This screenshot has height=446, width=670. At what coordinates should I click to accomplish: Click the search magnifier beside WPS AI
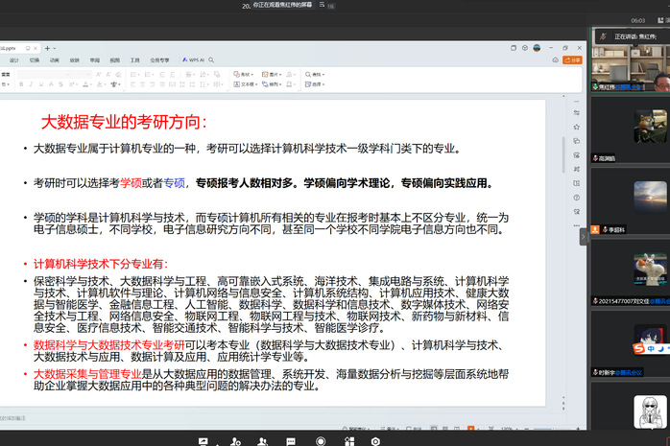click(211, 60)
